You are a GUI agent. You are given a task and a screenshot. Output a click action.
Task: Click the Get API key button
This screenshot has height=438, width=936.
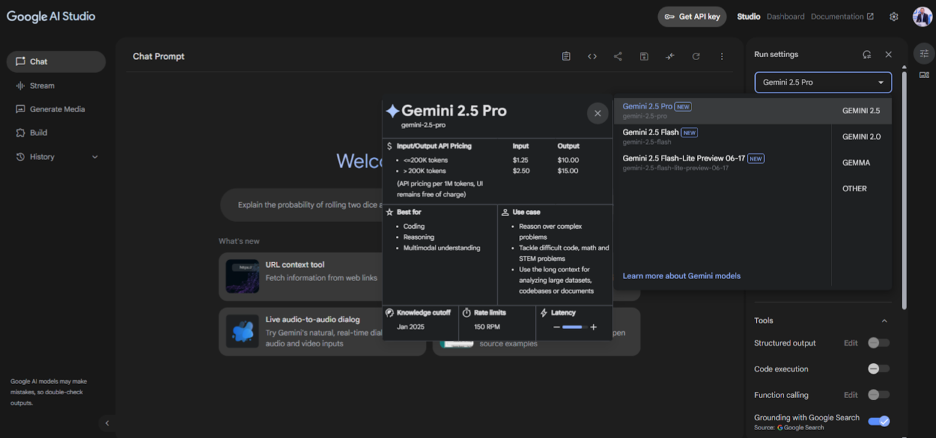click(x=692, y=17)
